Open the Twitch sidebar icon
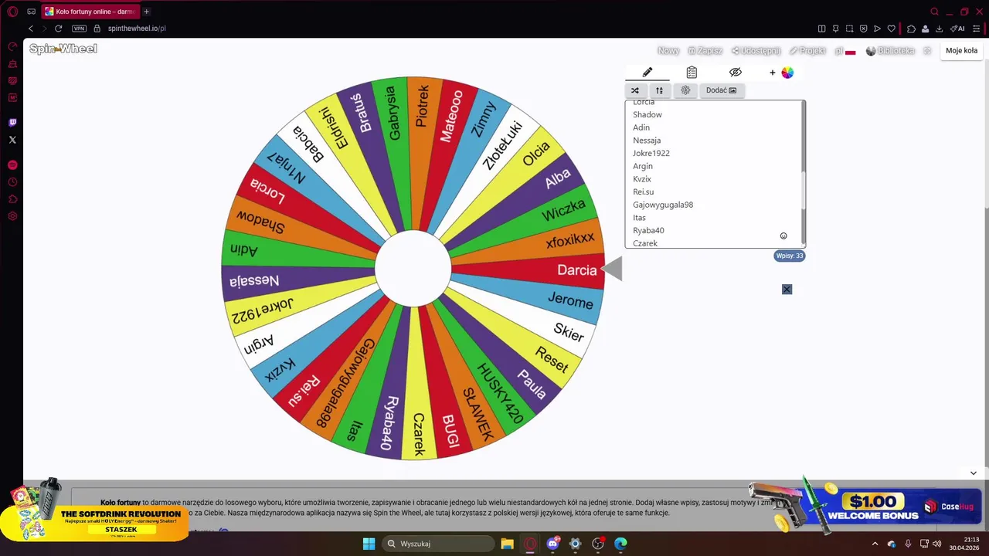This screenshot has height=556, width=989. coord(12,123)
